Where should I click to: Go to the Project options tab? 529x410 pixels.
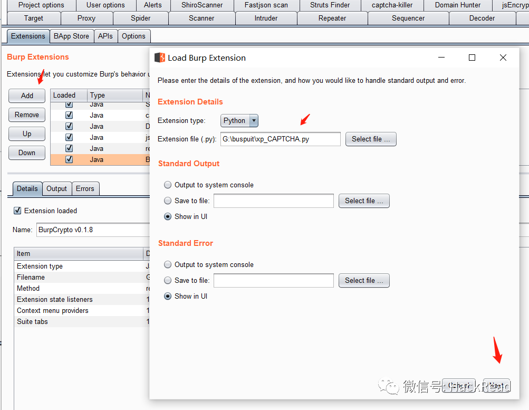pyautogui.click(x=41, y=5)
